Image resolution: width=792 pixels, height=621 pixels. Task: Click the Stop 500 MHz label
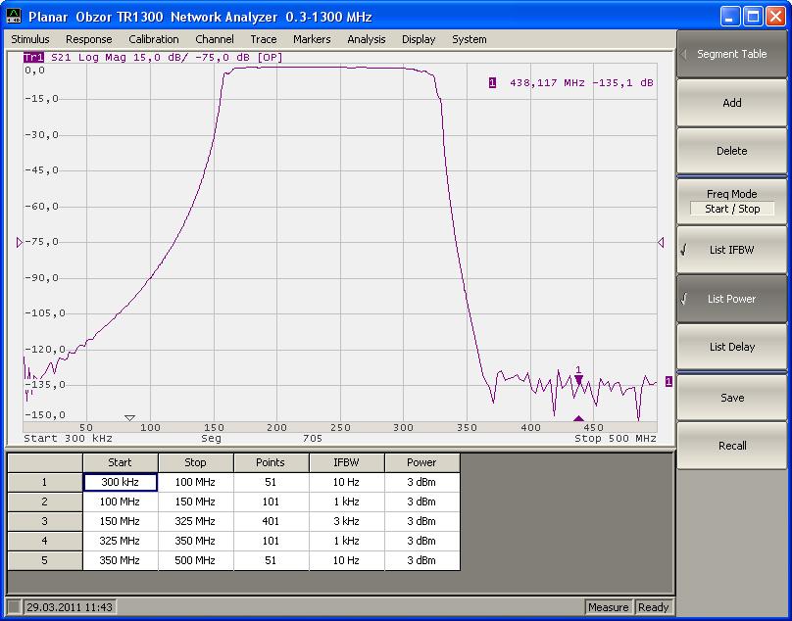tap(616, 438)
